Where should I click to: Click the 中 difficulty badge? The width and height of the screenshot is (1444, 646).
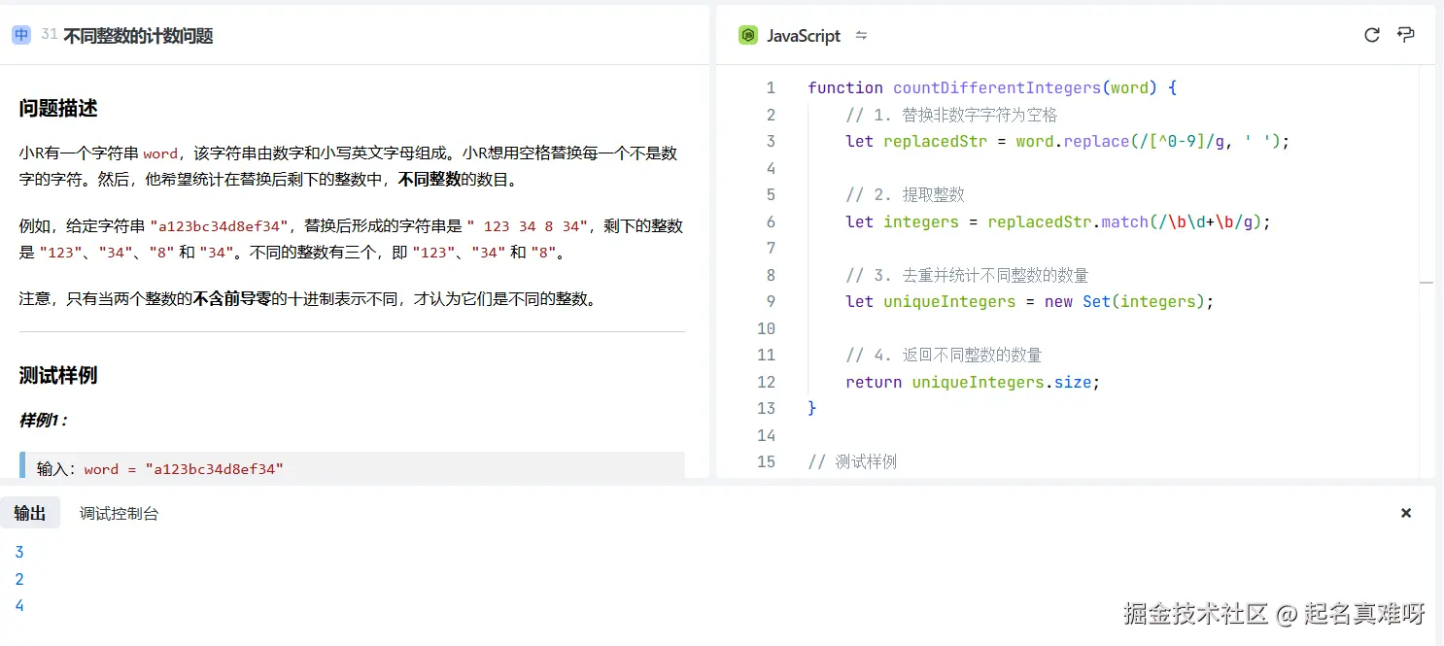click(x=21, y=33)
